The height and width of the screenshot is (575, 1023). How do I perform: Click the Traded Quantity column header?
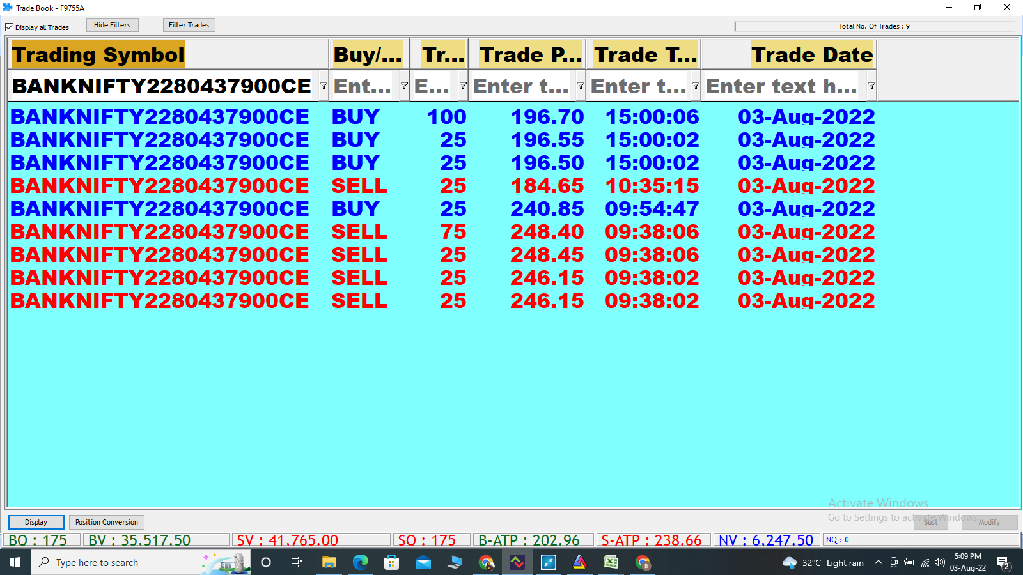pos(439,54)
